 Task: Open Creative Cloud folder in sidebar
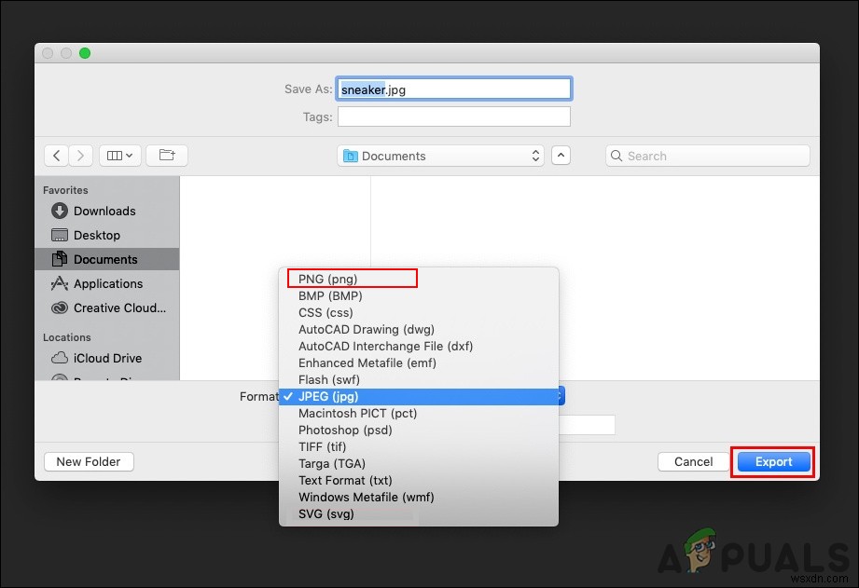[107, 308]
